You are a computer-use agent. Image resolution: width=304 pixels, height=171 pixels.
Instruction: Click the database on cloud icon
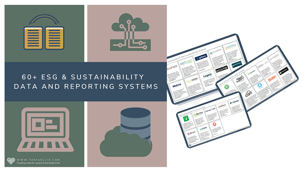click(x=126, y=132)
